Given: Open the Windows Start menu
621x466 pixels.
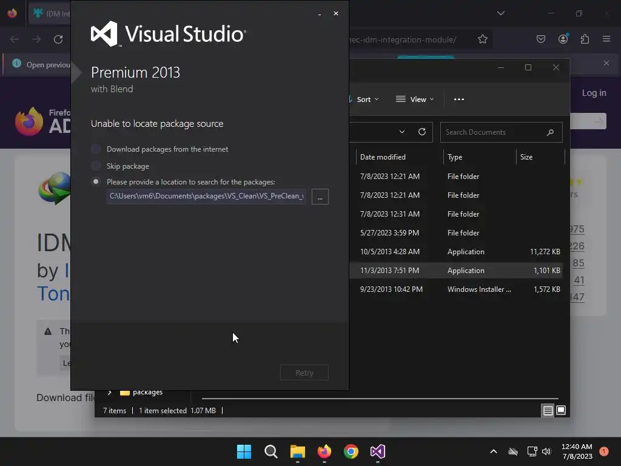Looking at the screenshot, I should (x=244, y=451).
